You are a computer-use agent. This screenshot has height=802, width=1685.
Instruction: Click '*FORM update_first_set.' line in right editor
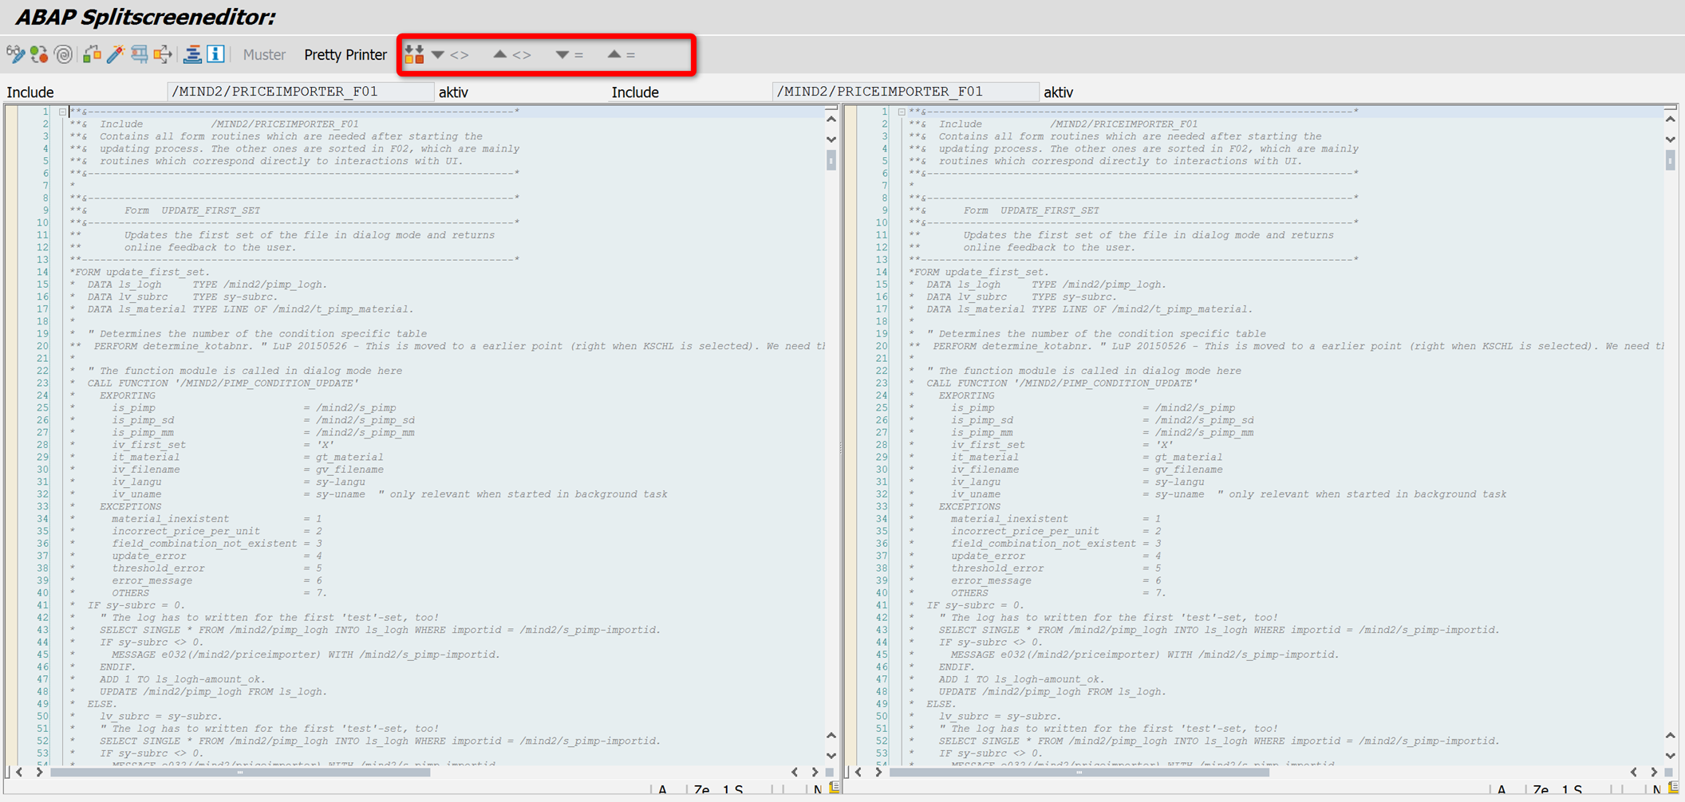pos(979,272)
